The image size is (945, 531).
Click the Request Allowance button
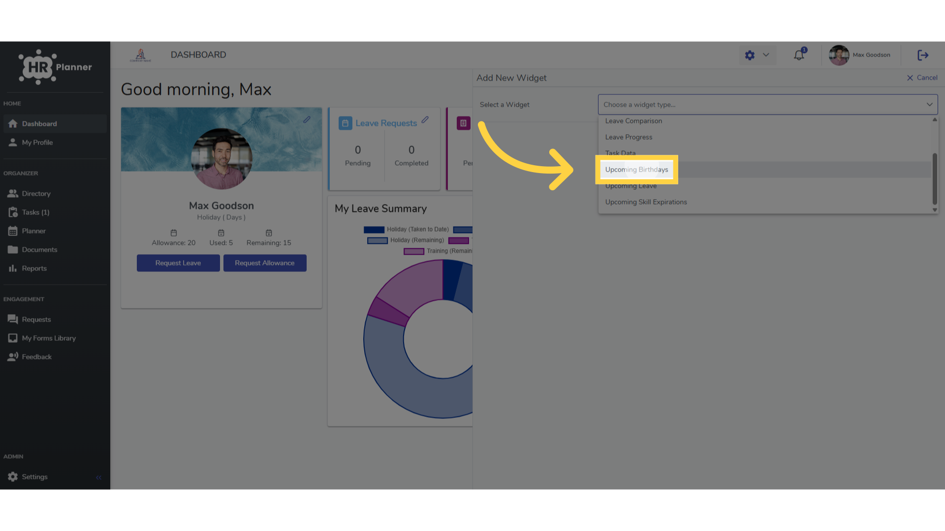pyautogui.click(x=265, y=263)
